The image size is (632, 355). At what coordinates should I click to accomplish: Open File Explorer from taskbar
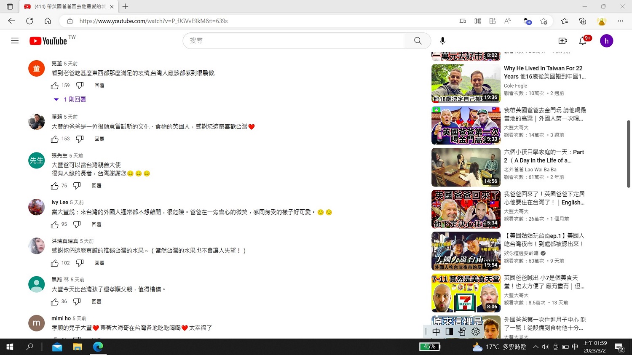point(78,347)
